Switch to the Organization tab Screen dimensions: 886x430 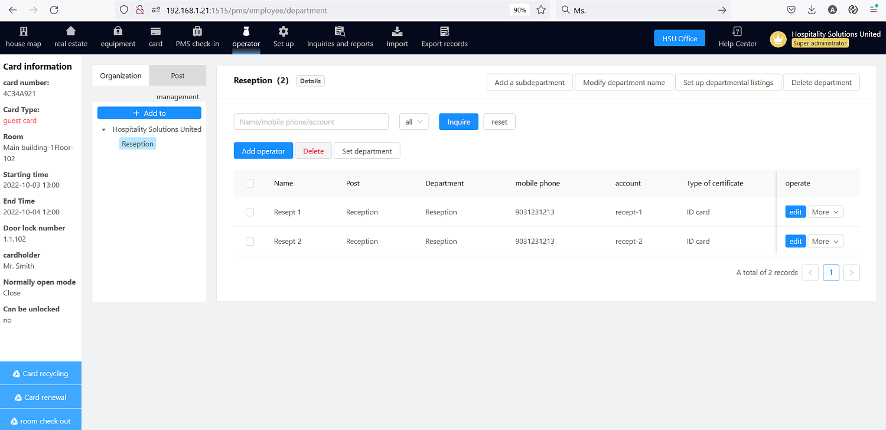[121, 76]
